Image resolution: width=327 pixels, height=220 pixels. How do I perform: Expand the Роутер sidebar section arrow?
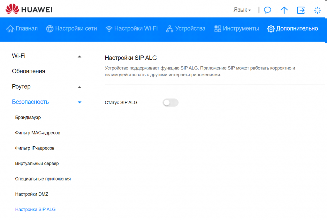coord(80,87)
